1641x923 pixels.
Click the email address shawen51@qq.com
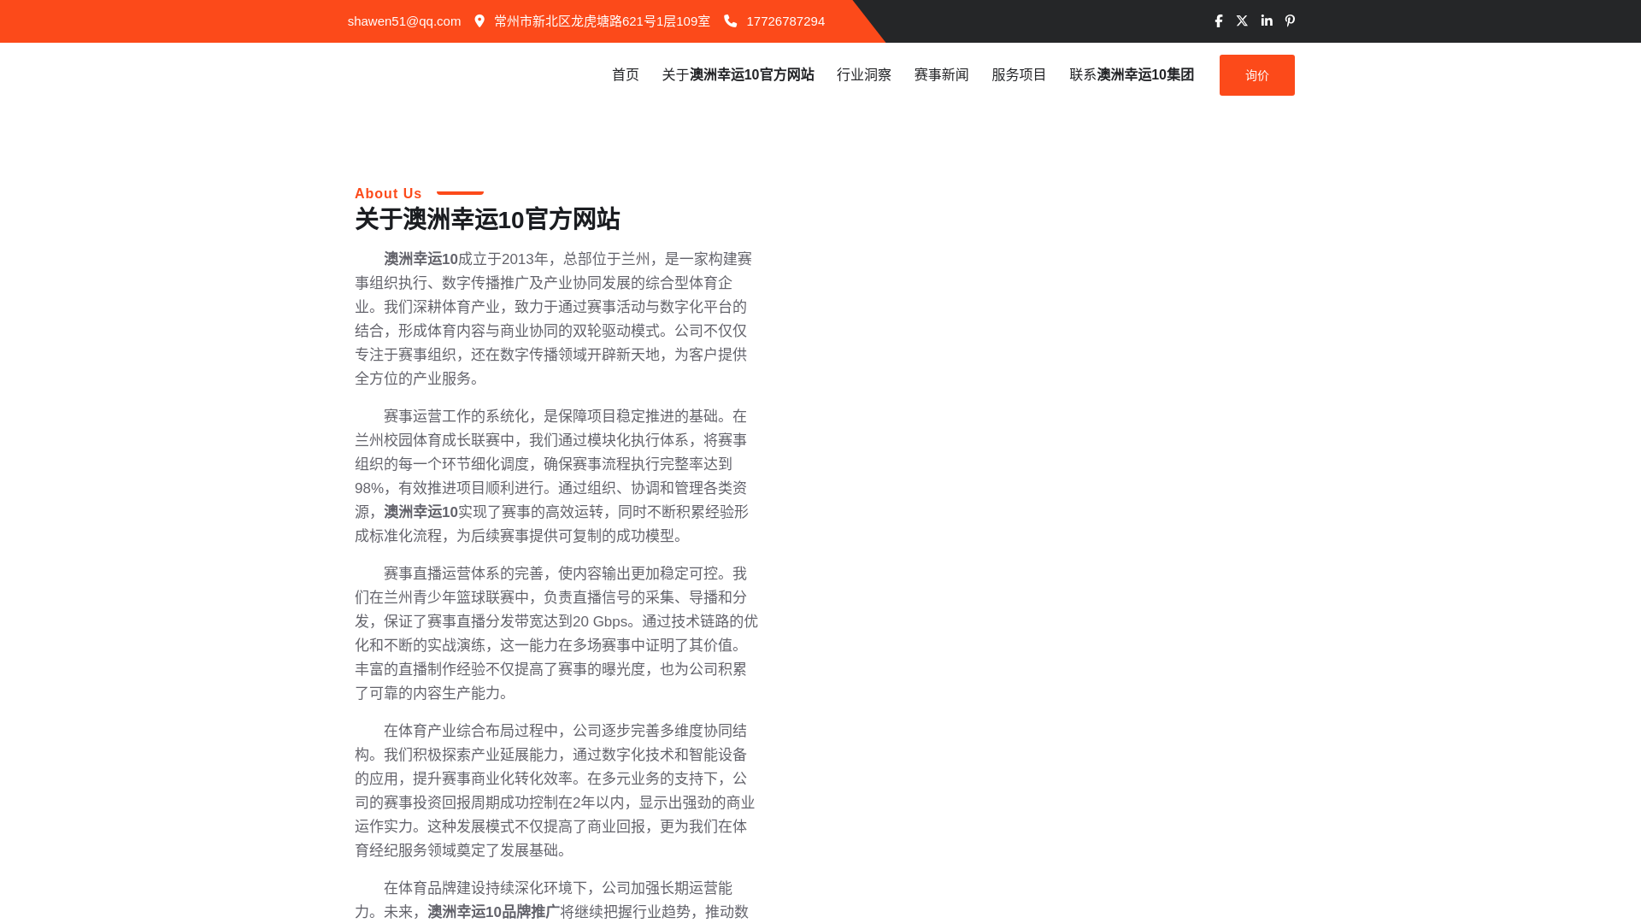(404, 21)
